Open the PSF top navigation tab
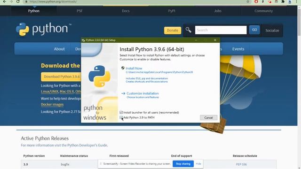The image size is (301, 169). [x=79, y=11]
